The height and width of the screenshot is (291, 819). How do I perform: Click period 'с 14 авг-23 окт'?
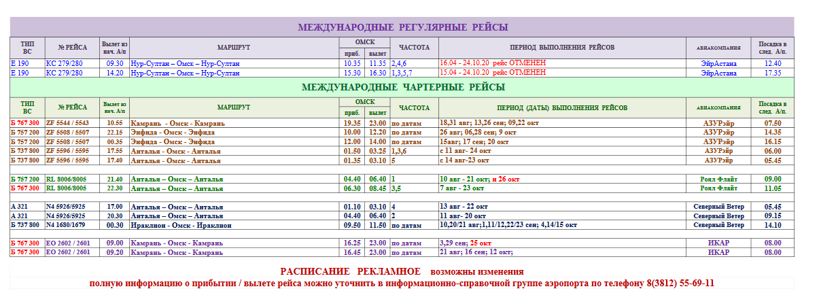tap(465, 160)
